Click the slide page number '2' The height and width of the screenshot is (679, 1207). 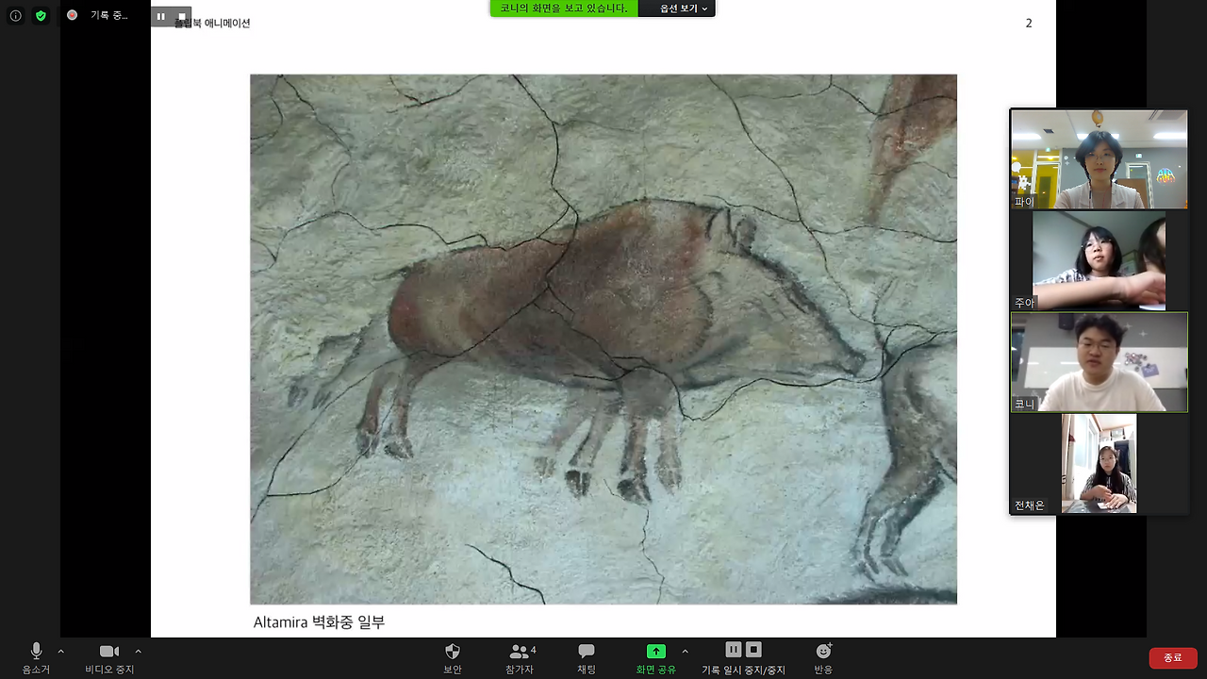point(1029,23)
